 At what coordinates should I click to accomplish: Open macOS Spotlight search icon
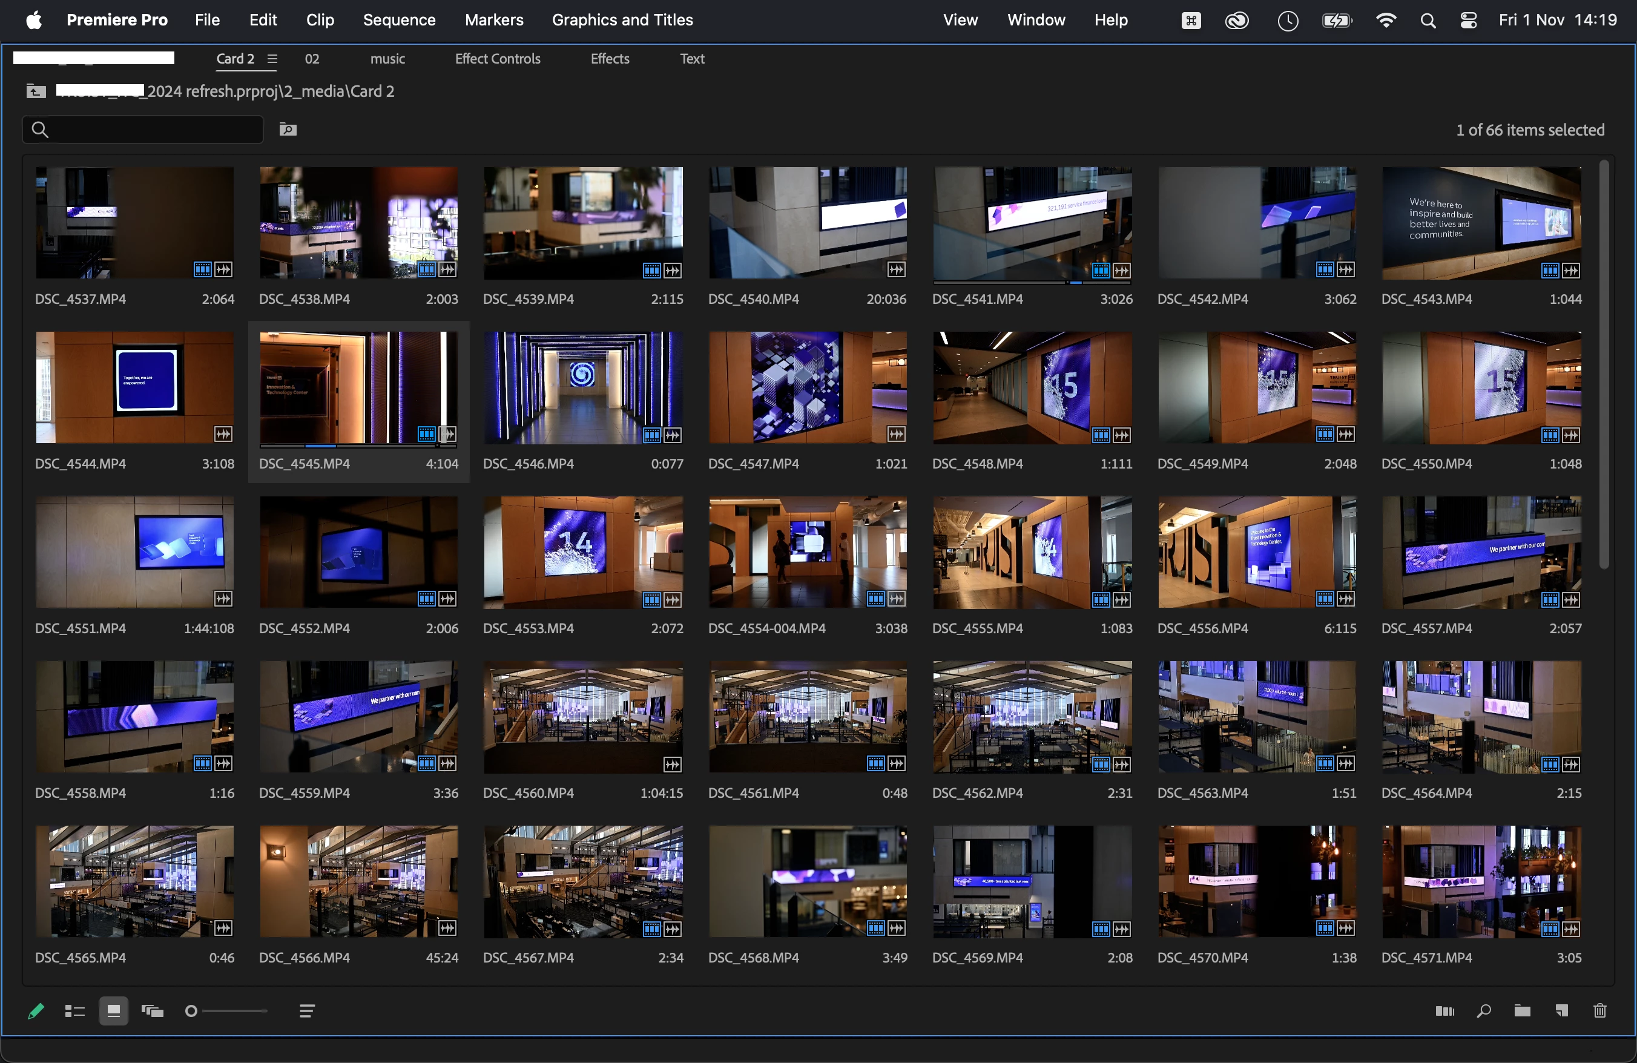(x=1428, y=21)
